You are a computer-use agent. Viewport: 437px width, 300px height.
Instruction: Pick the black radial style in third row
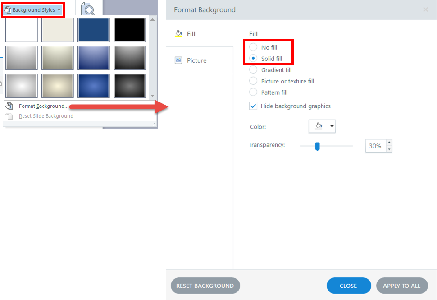(130, 86)
